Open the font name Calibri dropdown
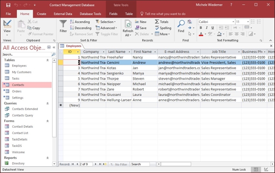Screen dimensions: 275x173 pos(233,22)
